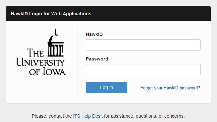Click the HawkID field label
Image resolution: width=217 pixels, height=122 pixels.
pos(94,34)
